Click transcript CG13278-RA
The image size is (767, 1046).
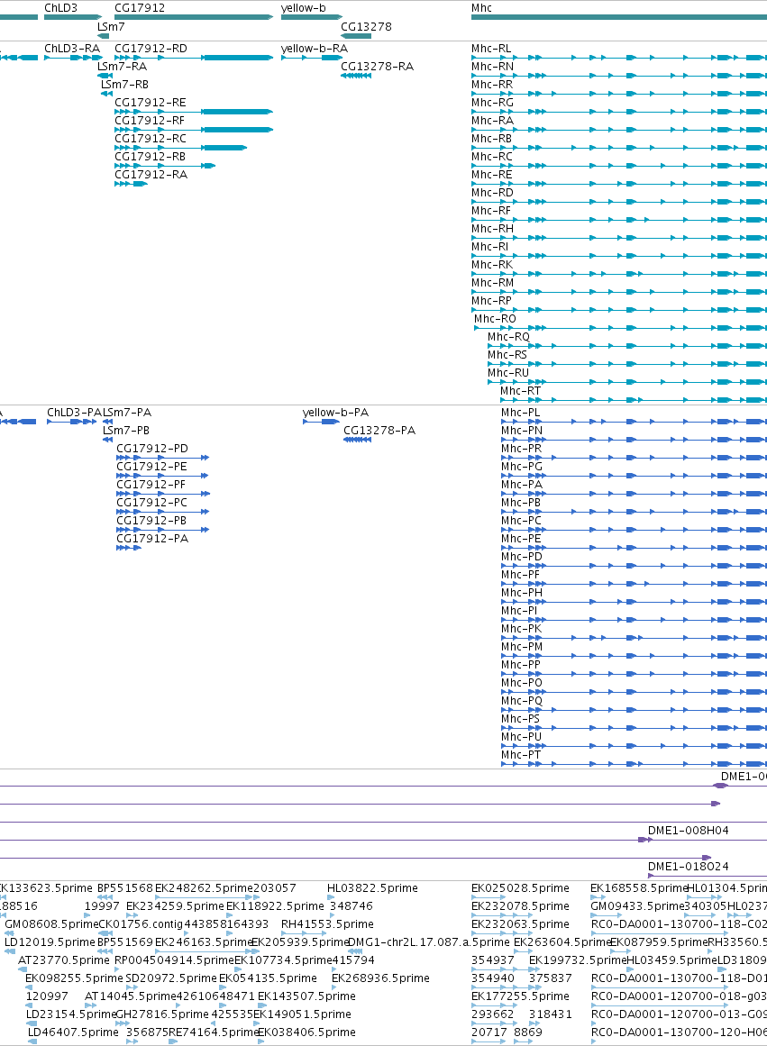click(x=377, y=67)
